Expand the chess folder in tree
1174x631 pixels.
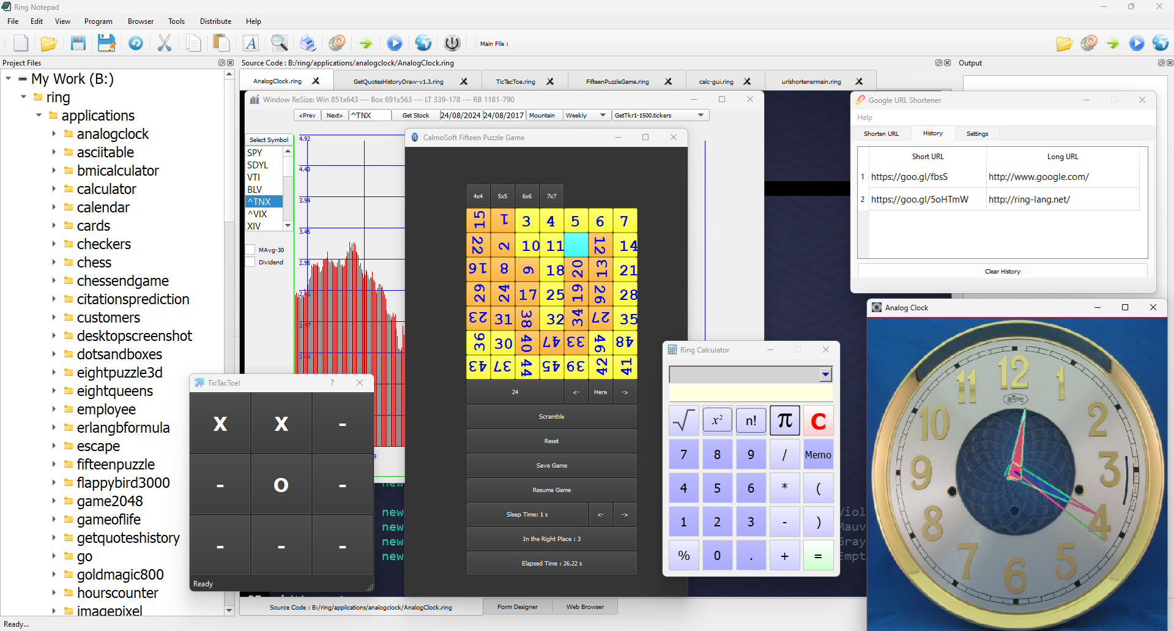pyautogui.click(x=54, y=263)
